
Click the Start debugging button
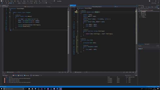point(31,3)
